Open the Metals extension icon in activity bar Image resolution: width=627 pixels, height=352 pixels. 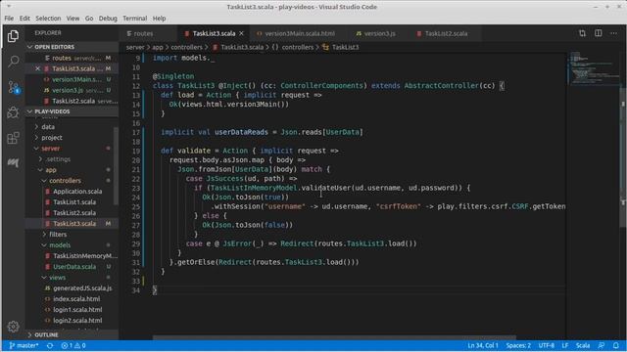pos(13,163)
